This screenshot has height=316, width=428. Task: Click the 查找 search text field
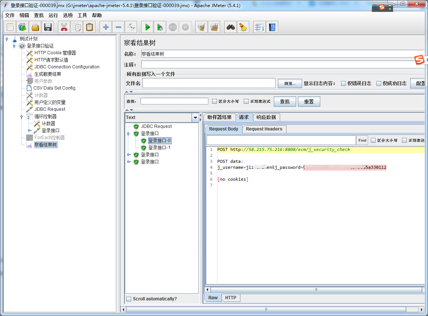click(174, 101)
